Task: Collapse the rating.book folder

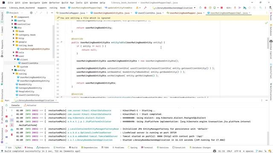Action: click(14, 45)
